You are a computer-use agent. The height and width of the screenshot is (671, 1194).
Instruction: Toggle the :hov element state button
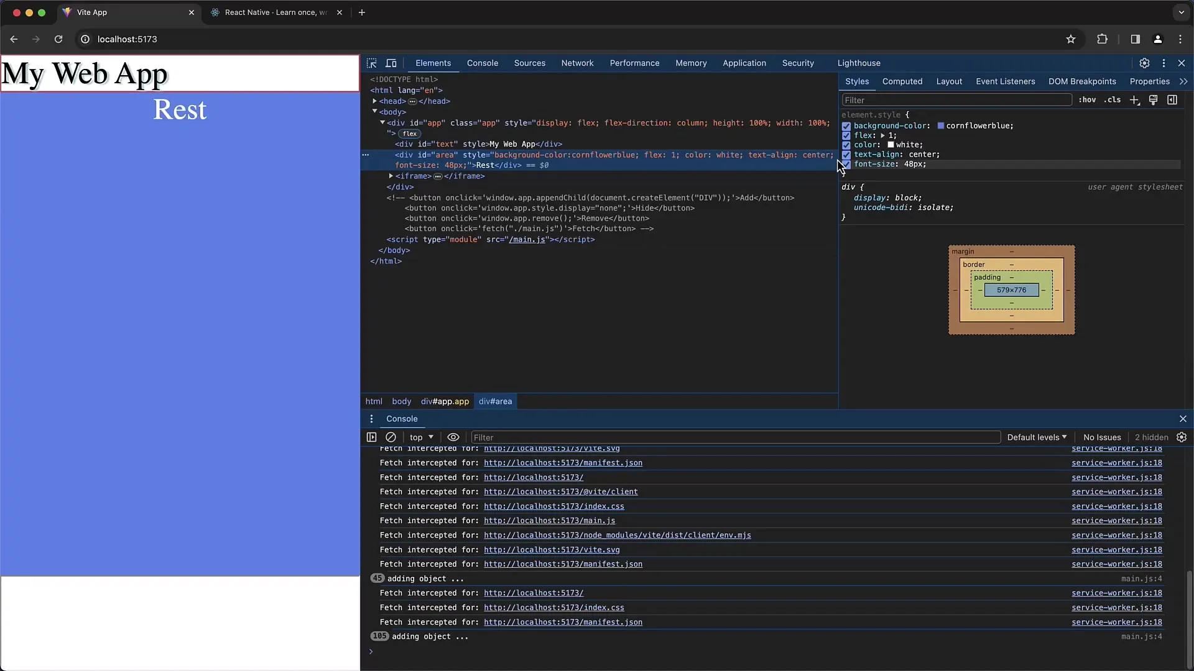coord(1087,100)
